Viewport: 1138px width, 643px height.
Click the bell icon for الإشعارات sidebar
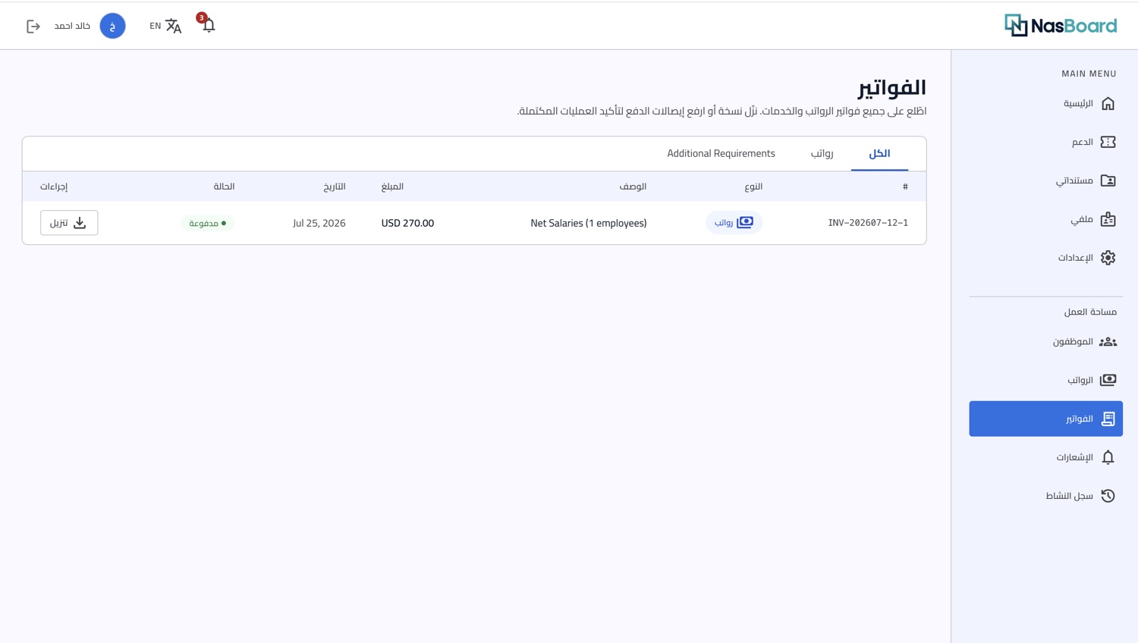pyautogui.click(x=1108, y=457)
